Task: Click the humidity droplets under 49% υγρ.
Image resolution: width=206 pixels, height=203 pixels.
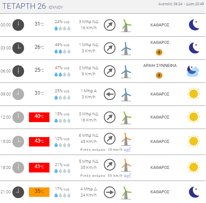Action: [62, 51]
